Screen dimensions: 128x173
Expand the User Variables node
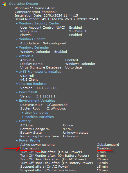tap(23, 113)
